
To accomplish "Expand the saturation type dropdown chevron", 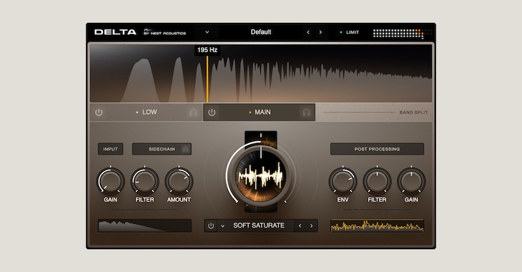I will [223, 226].
